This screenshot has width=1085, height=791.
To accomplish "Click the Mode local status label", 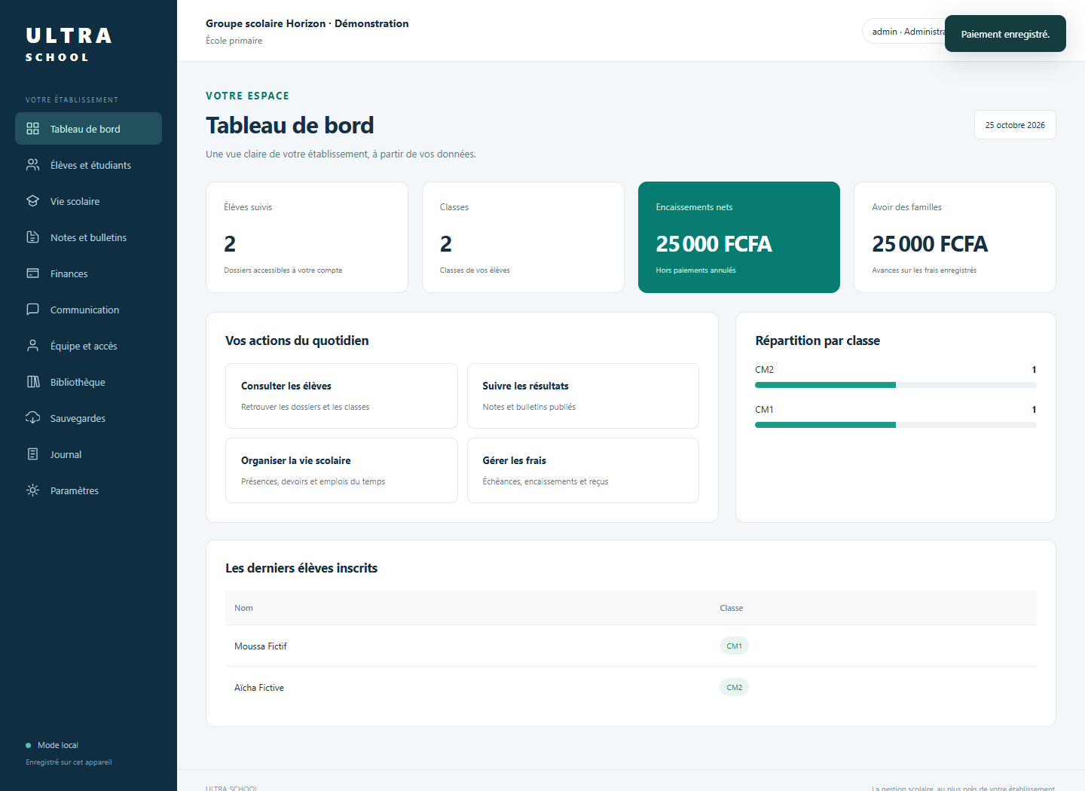I will tap(58, 745).
